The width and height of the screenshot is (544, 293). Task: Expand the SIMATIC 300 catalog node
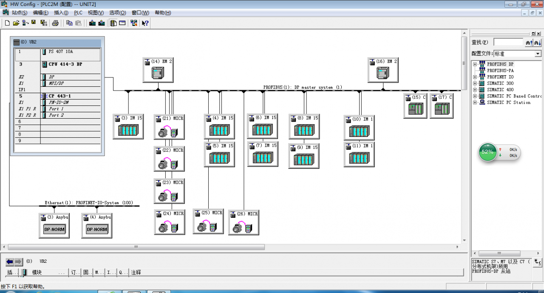pyautogui.click(x=475, y=83)
